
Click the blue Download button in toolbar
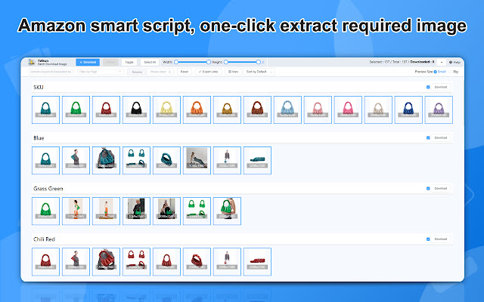(x=88, y=62)
